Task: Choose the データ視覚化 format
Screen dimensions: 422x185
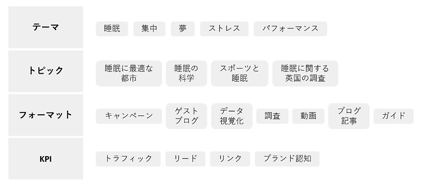Action: click(231, 116)
